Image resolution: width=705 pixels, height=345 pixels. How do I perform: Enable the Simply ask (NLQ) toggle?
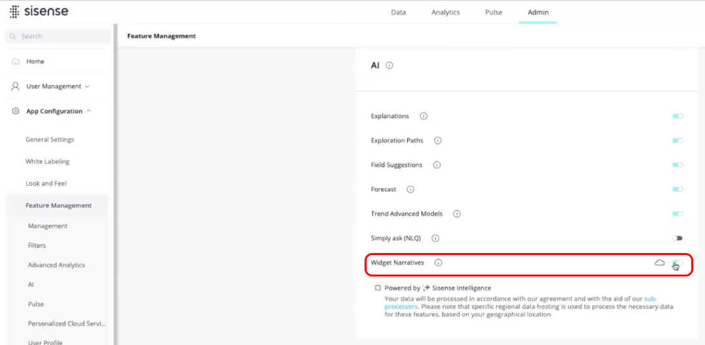[x=677, y=238]
